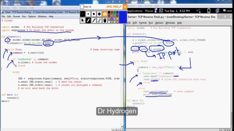Viewport: 234px width, 131px height.
Task: Select the pencil drawing tool
Action: [88, 20]
